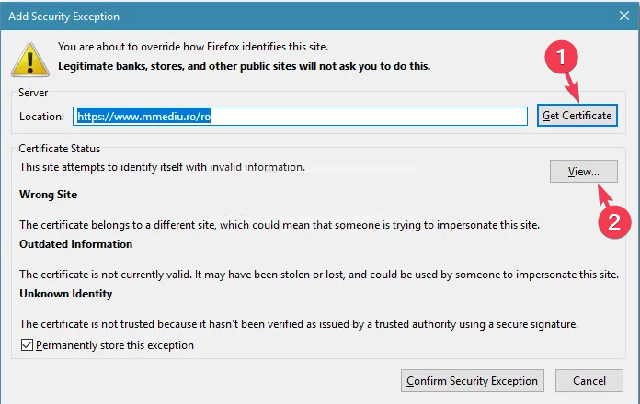Confirm Security Exception
Viewport: 640px width, 404px height.
click(x=473, y=381)
